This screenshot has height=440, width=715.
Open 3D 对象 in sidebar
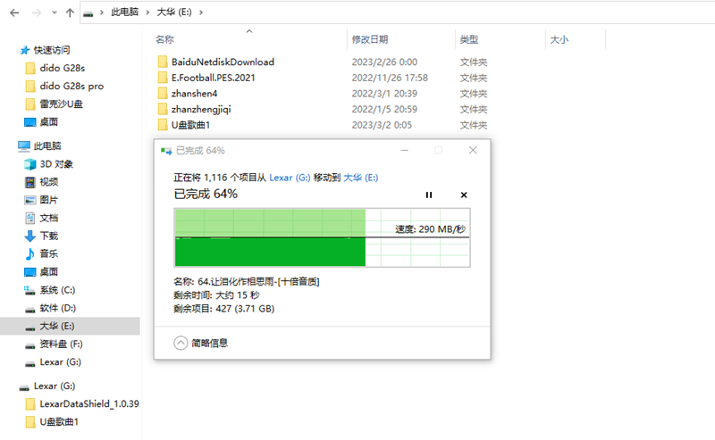pos(55,164)
